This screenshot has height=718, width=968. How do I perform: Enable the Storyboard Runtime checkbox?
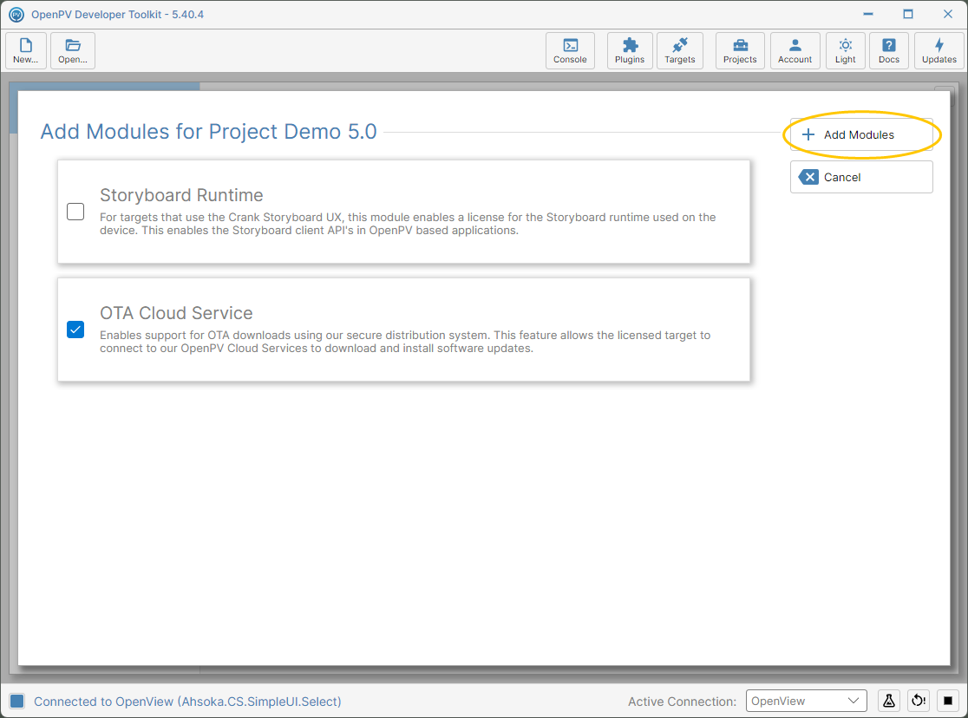75,212
